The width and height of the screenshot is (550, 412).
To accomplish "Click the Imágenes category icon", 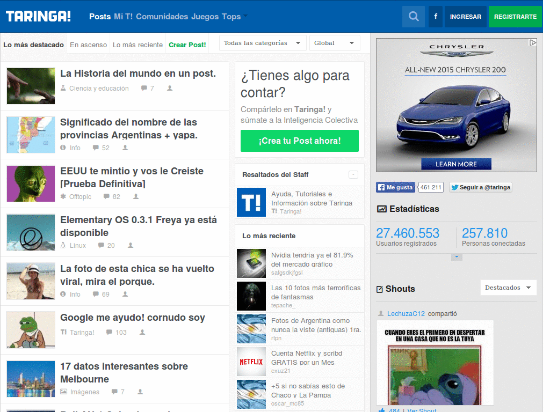I will 63,392.
